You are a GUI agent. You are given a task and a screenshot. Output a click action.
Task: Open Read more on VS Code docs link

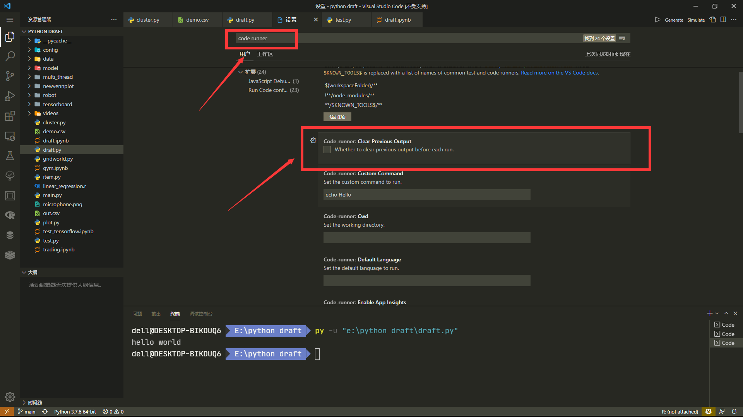(559, 73)
